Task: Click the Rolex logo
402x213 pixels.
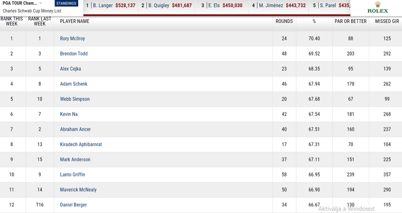Action: [x=378, y=8]
